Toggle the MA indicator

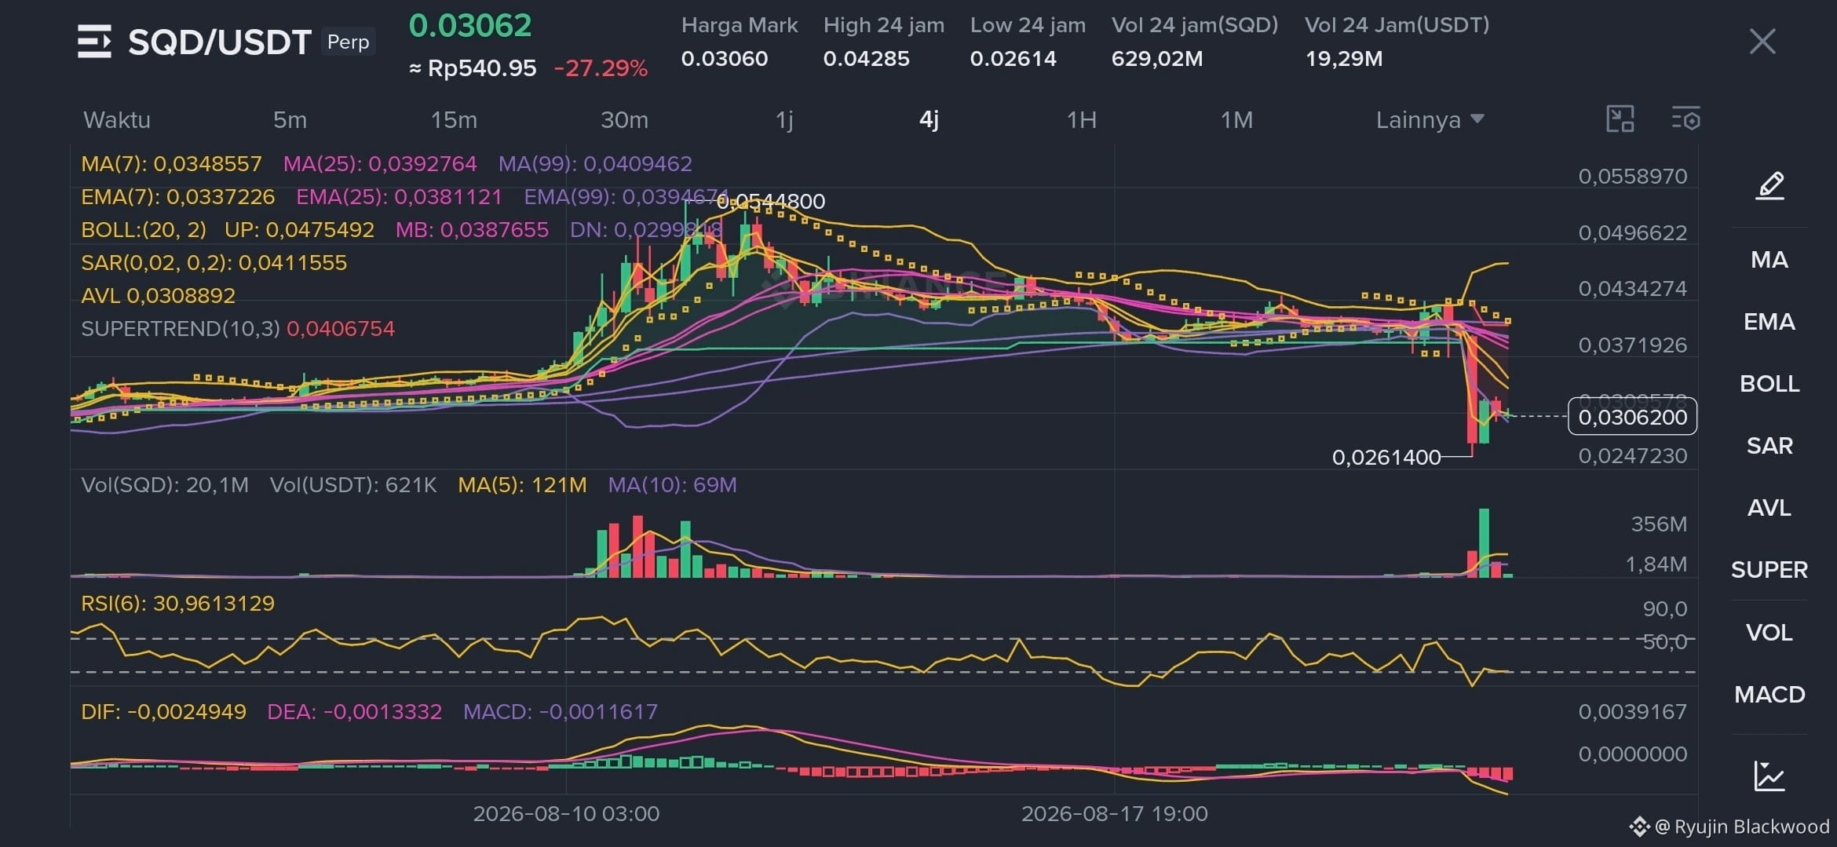click(1769, 260)
